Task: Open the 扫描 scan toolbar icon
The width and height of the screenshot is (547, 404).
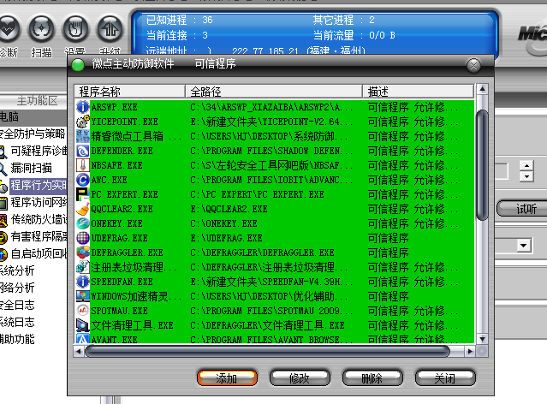Action: point(41,28)
